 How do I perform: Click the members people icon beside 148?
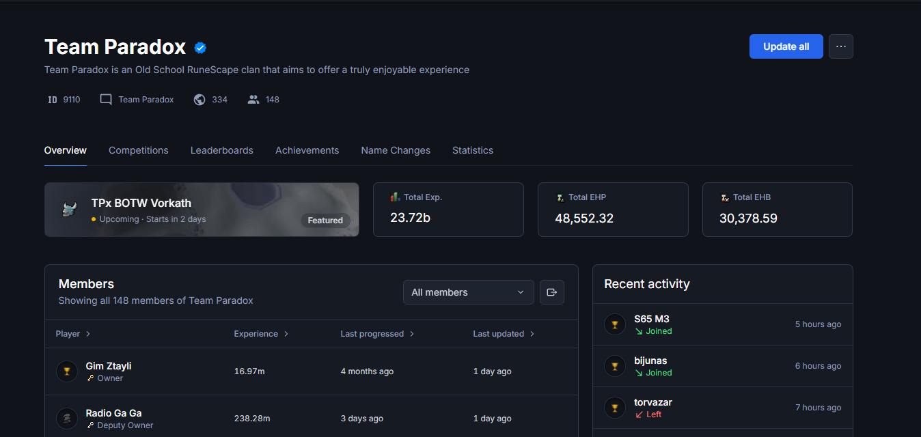point(253,100)
